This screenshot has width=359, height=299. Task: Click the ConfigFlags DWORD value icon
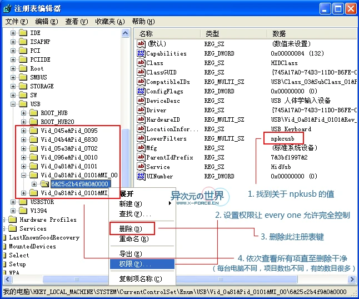[x=141, y=91]
